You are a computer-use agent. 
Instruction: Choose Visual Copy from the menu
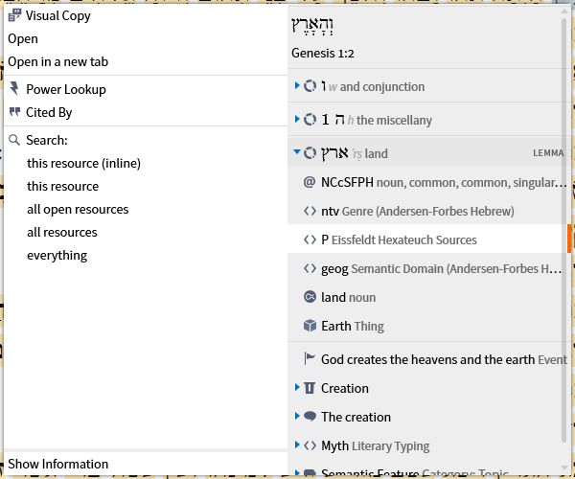coord(146,15)
